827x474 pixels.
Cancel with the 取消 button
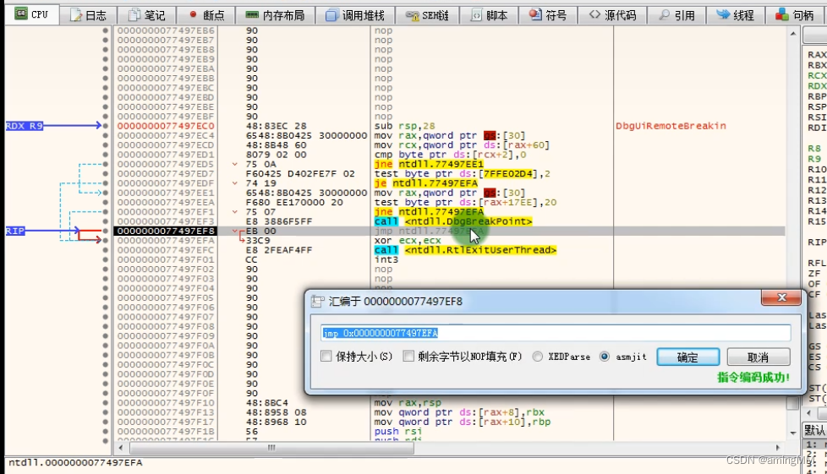point(758,357)
